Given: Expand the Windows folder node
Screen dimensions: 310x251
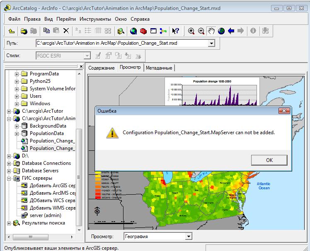Looking at the screenshot, I should (x=17, y=104).
